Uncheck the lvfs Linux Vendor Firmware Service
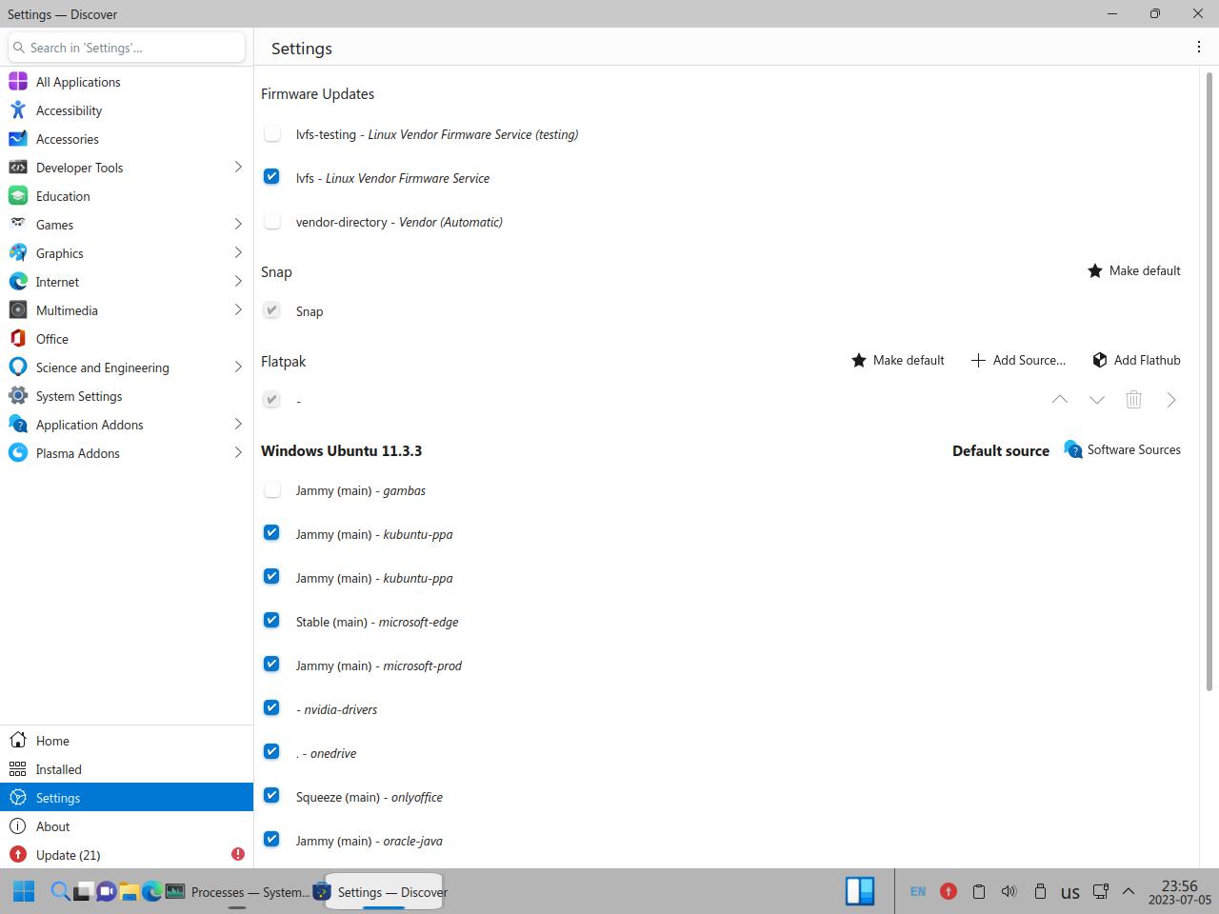 tap(272, 177)
